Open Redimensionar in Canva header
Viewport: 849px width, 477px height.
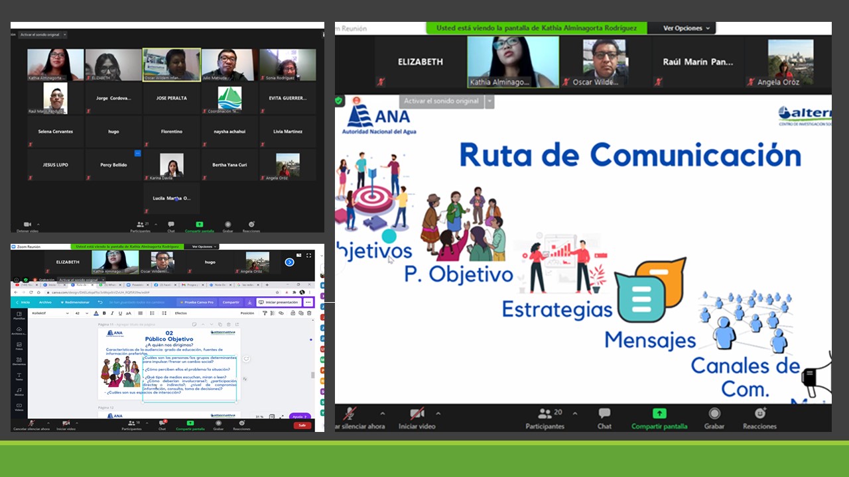click(x=75, y=302)
